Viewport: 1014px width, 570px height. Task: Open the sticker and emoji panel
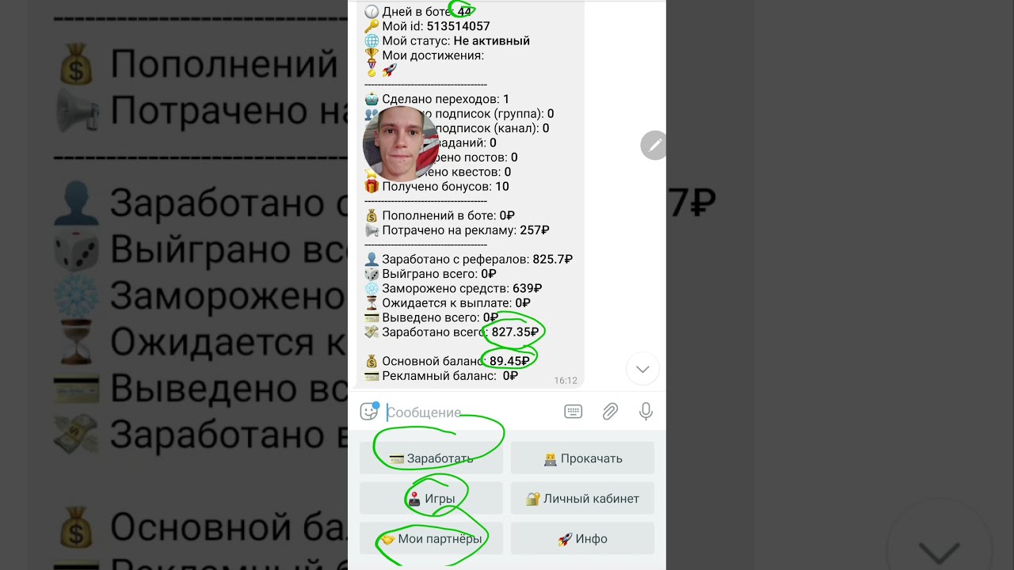[x=368, y=411]
